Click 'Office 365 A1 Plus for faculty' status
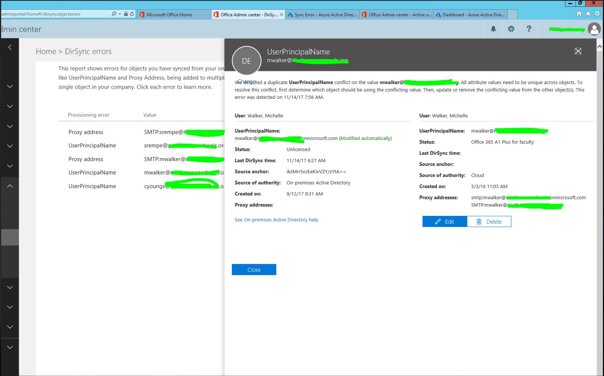Screen dimensions: 604x376 click(502, 142)
